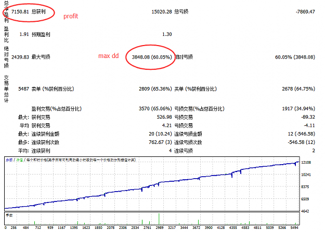The image size is (325, 232).
Task: Click the largest profit trade value 526.98
Action: [x=164, y=117]
